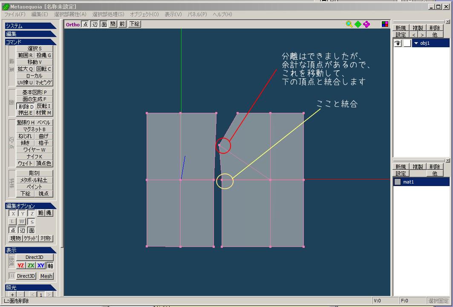Choose the マグネット B magnet command
The height and width of the screenshot is (307, 453).
[35, 129]
